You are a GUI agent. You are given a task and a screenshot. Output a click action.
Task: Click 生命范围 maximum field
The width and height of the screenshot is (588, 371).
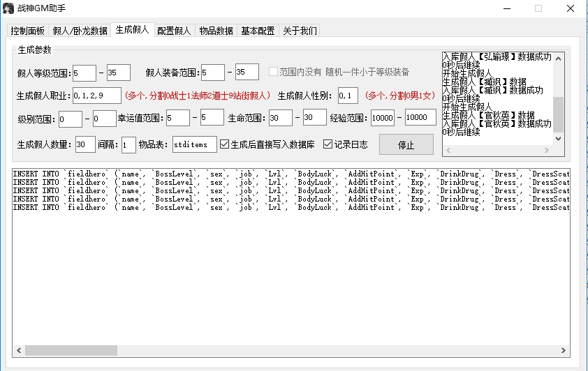[315, 117]
